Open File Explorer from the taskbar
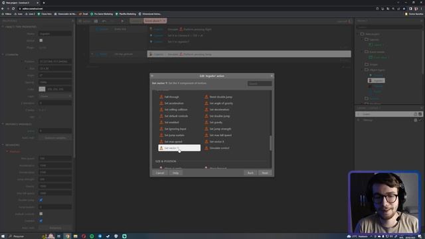Viewport: 425px width, 239px height. click(x=75, y=236)
